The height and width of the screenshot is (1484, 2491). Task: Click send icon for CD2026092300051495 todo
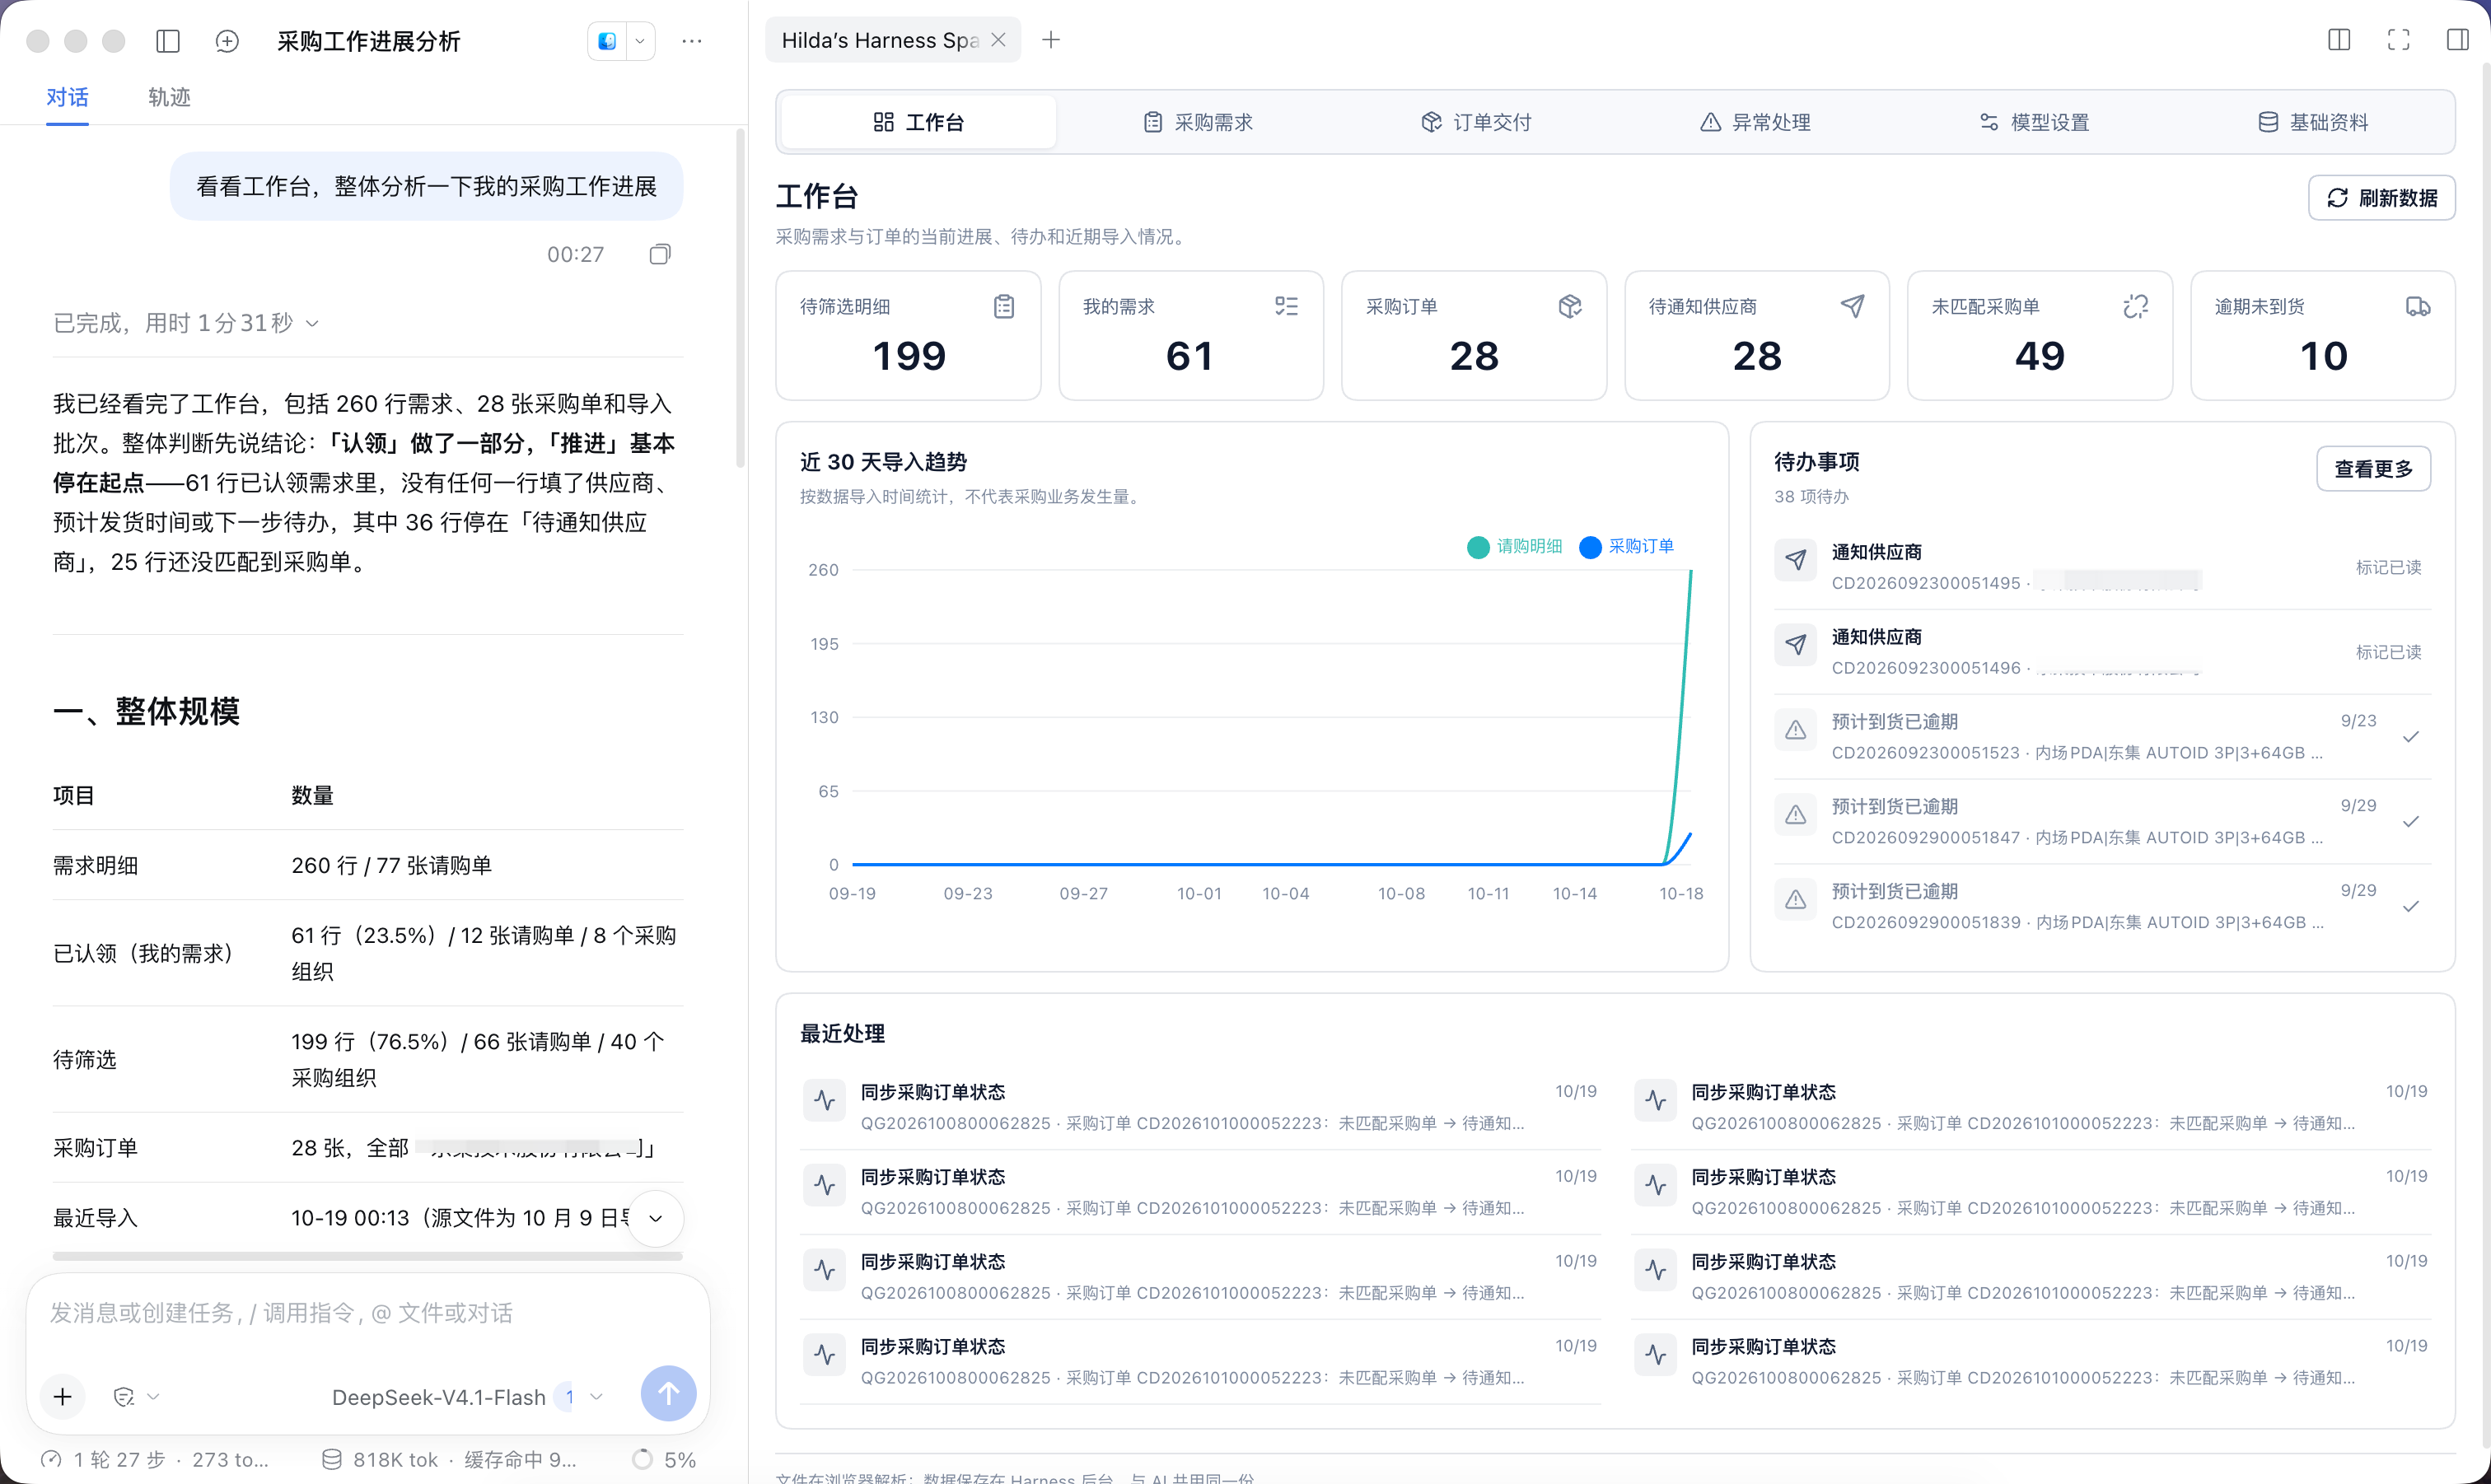pyautogui.click(x=1796, y=560)
